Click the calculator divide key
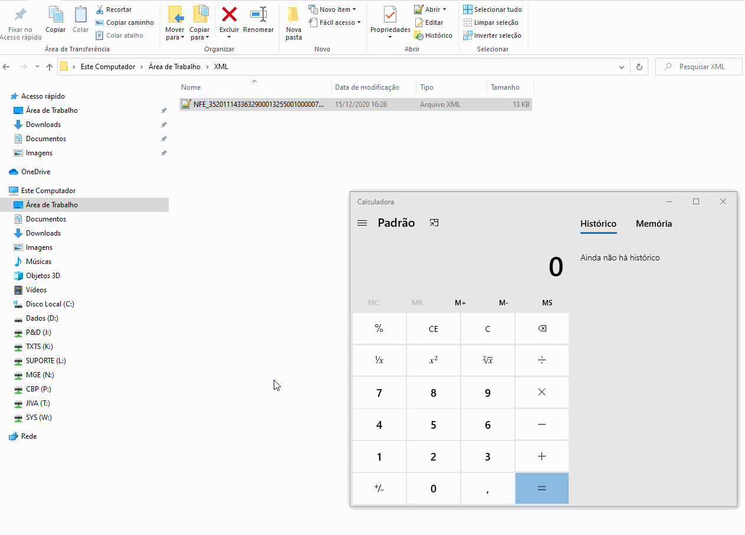 pyautogui.click(x=542, y=361)
